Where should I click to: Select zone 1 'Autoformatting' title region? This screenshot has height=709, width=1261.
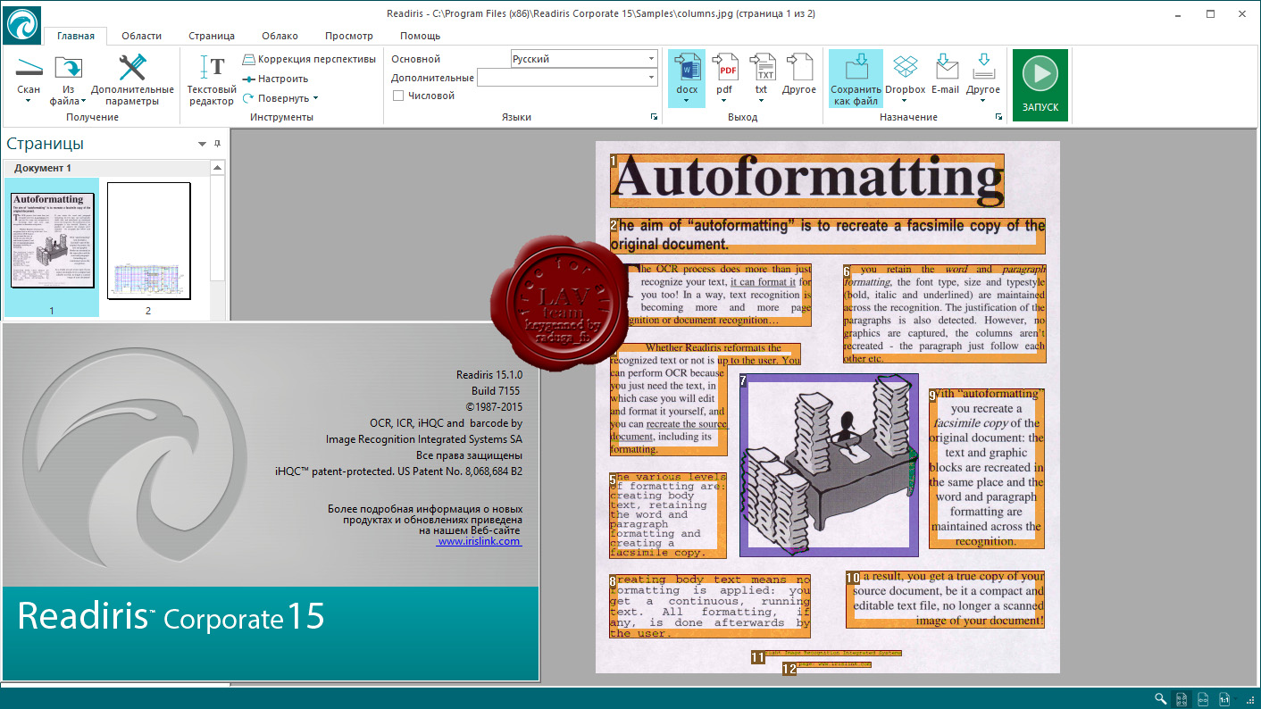807,180
